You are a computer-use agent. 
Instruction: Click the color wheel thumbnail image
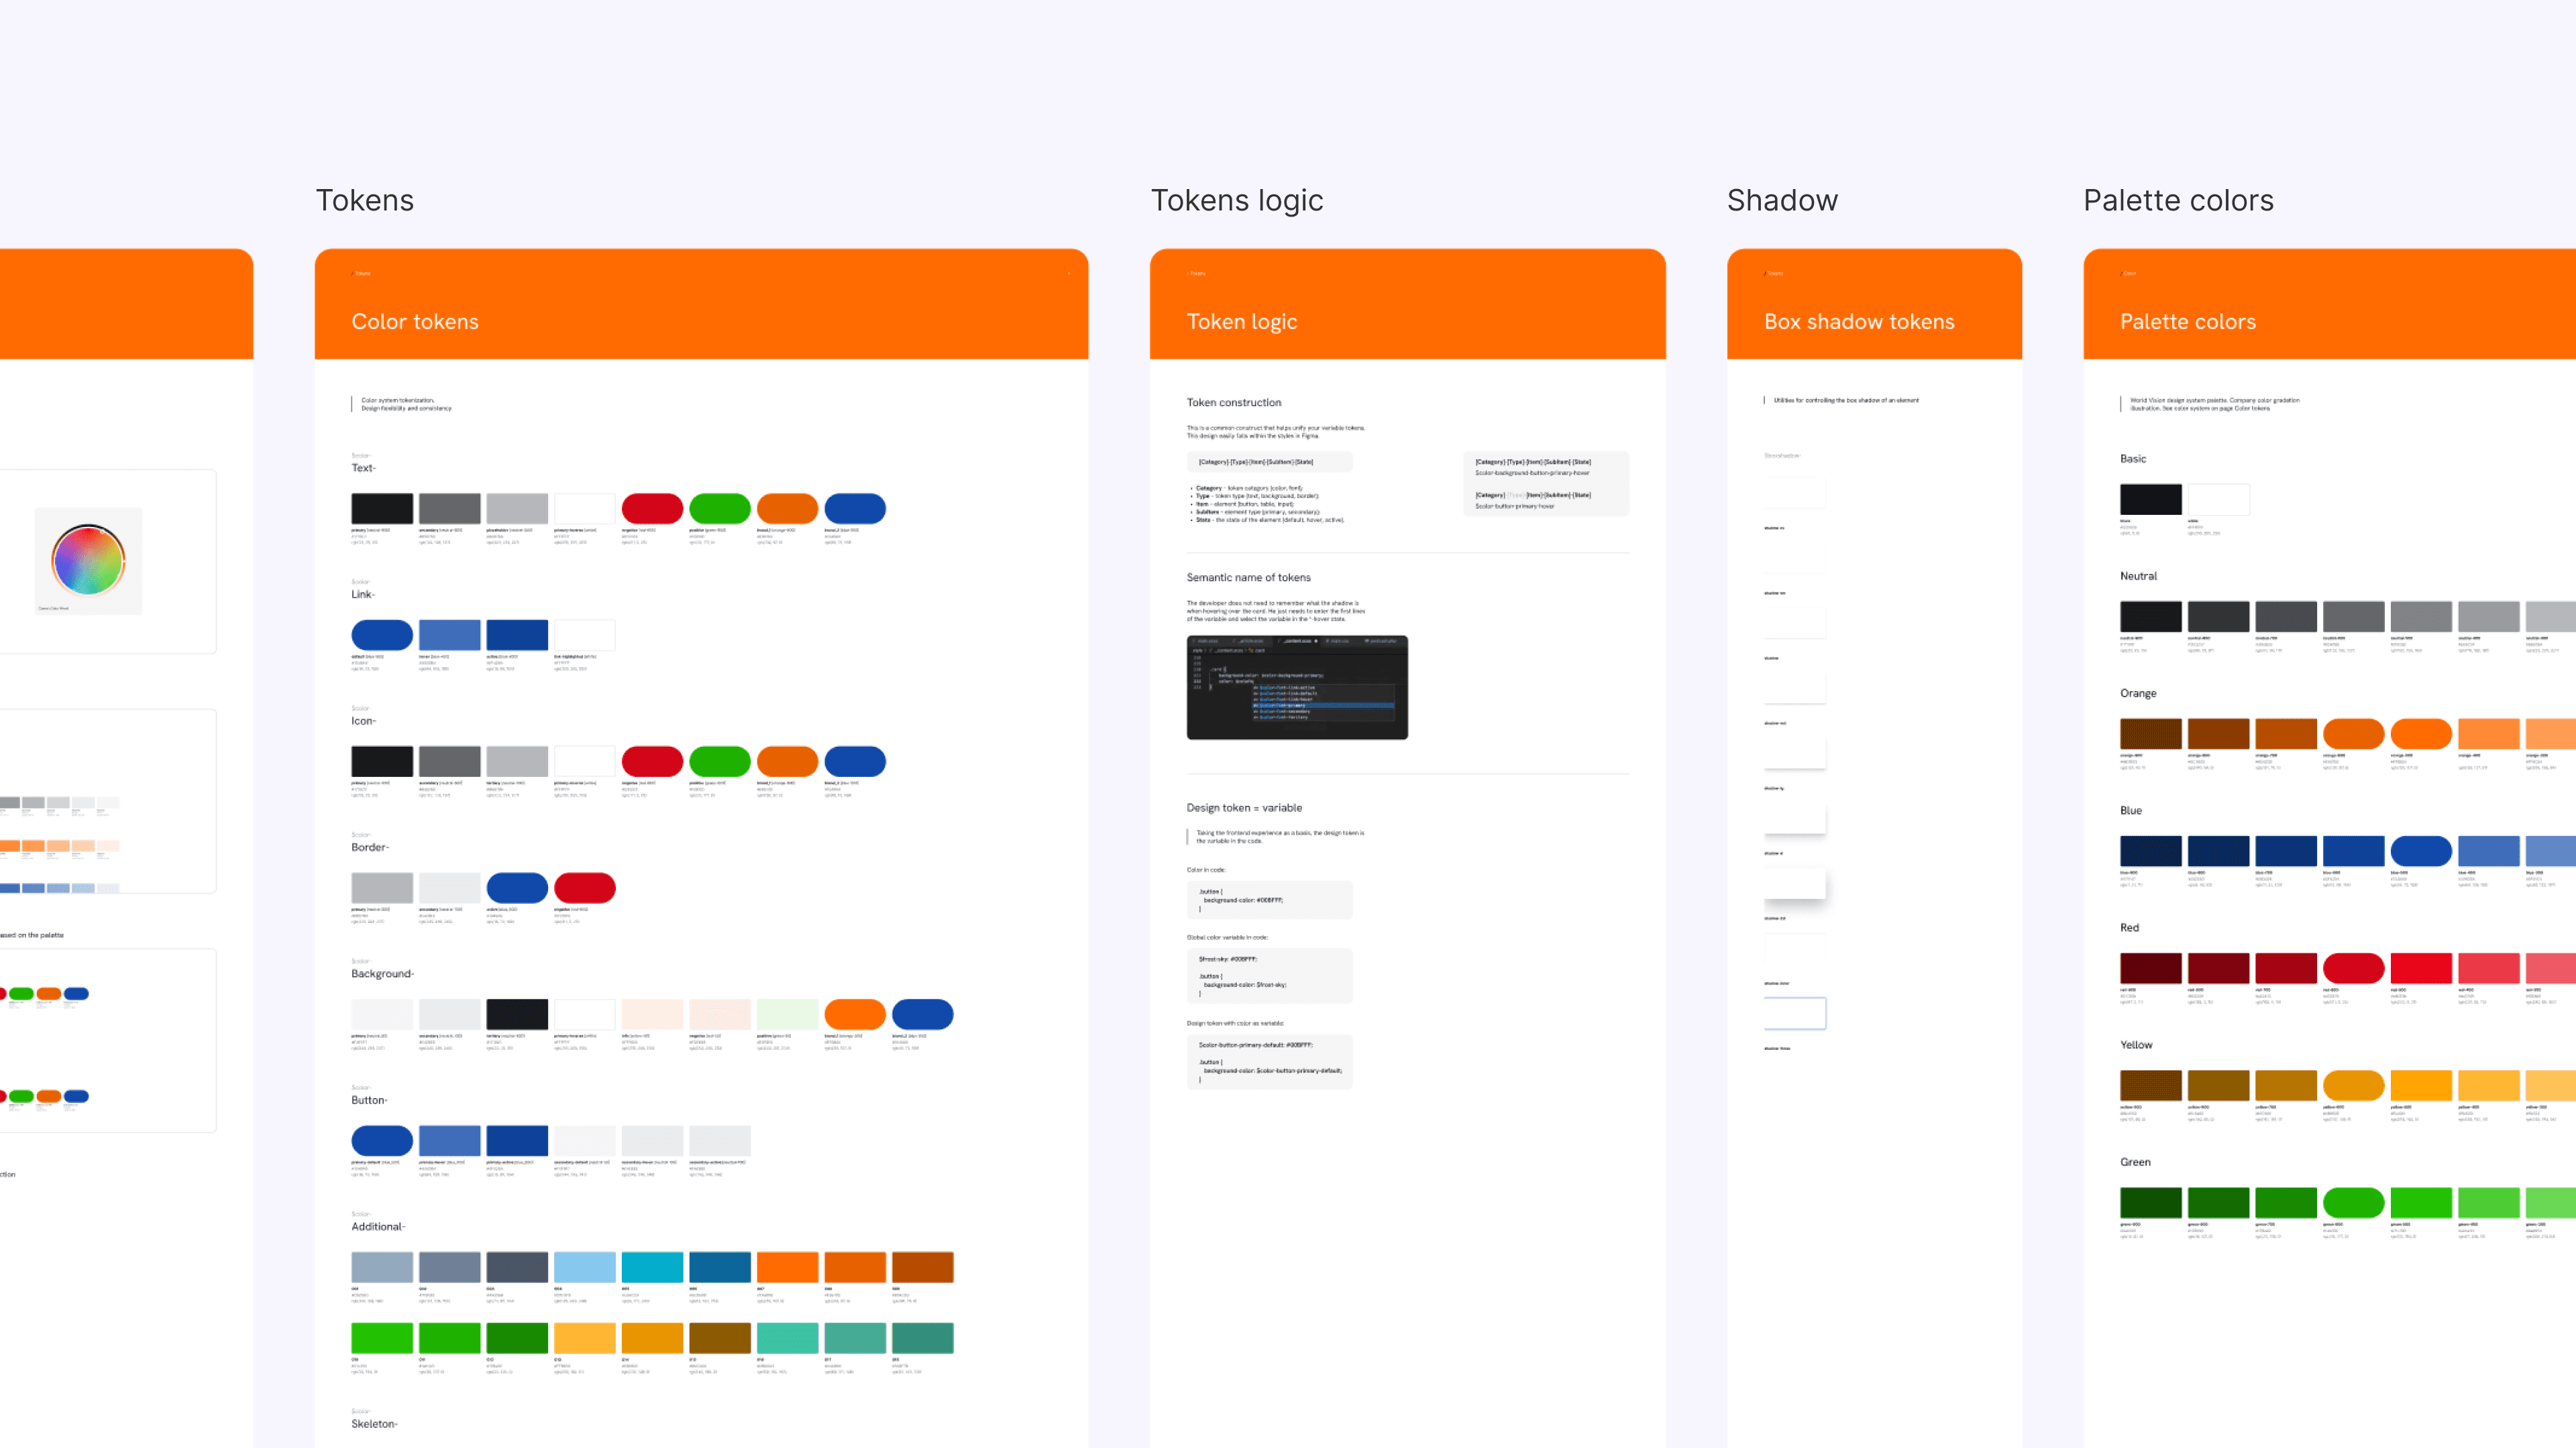tap(88, 560)
